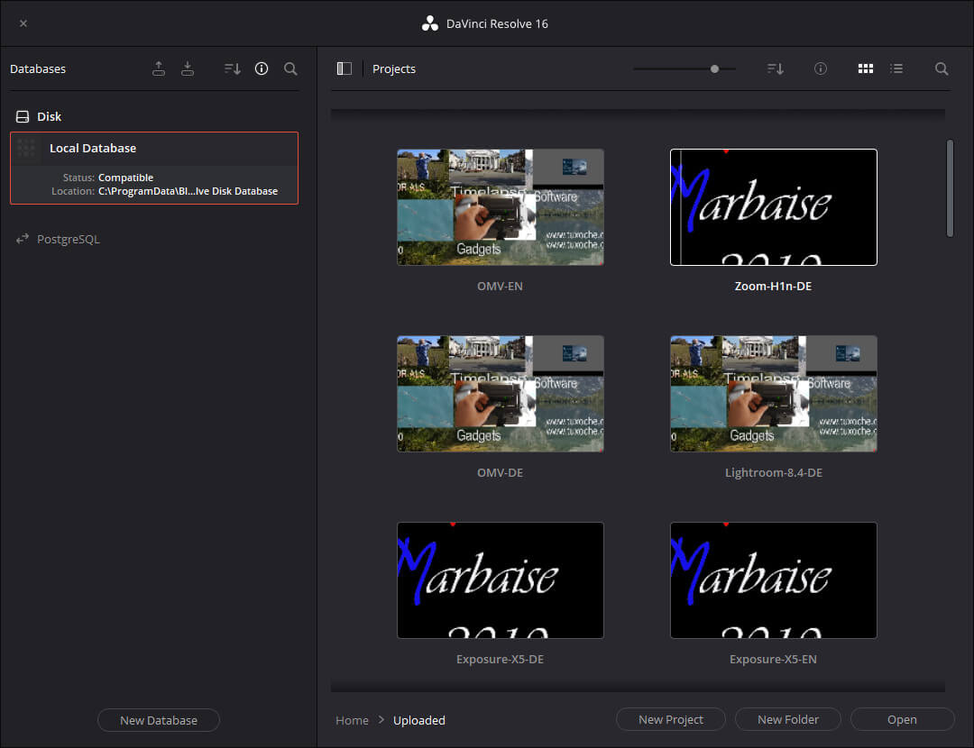The width and height of the screenshot is (974, 748).
Task: Click the PostgreSQL connection arrows icon
Action: click(x=23, y=239)
